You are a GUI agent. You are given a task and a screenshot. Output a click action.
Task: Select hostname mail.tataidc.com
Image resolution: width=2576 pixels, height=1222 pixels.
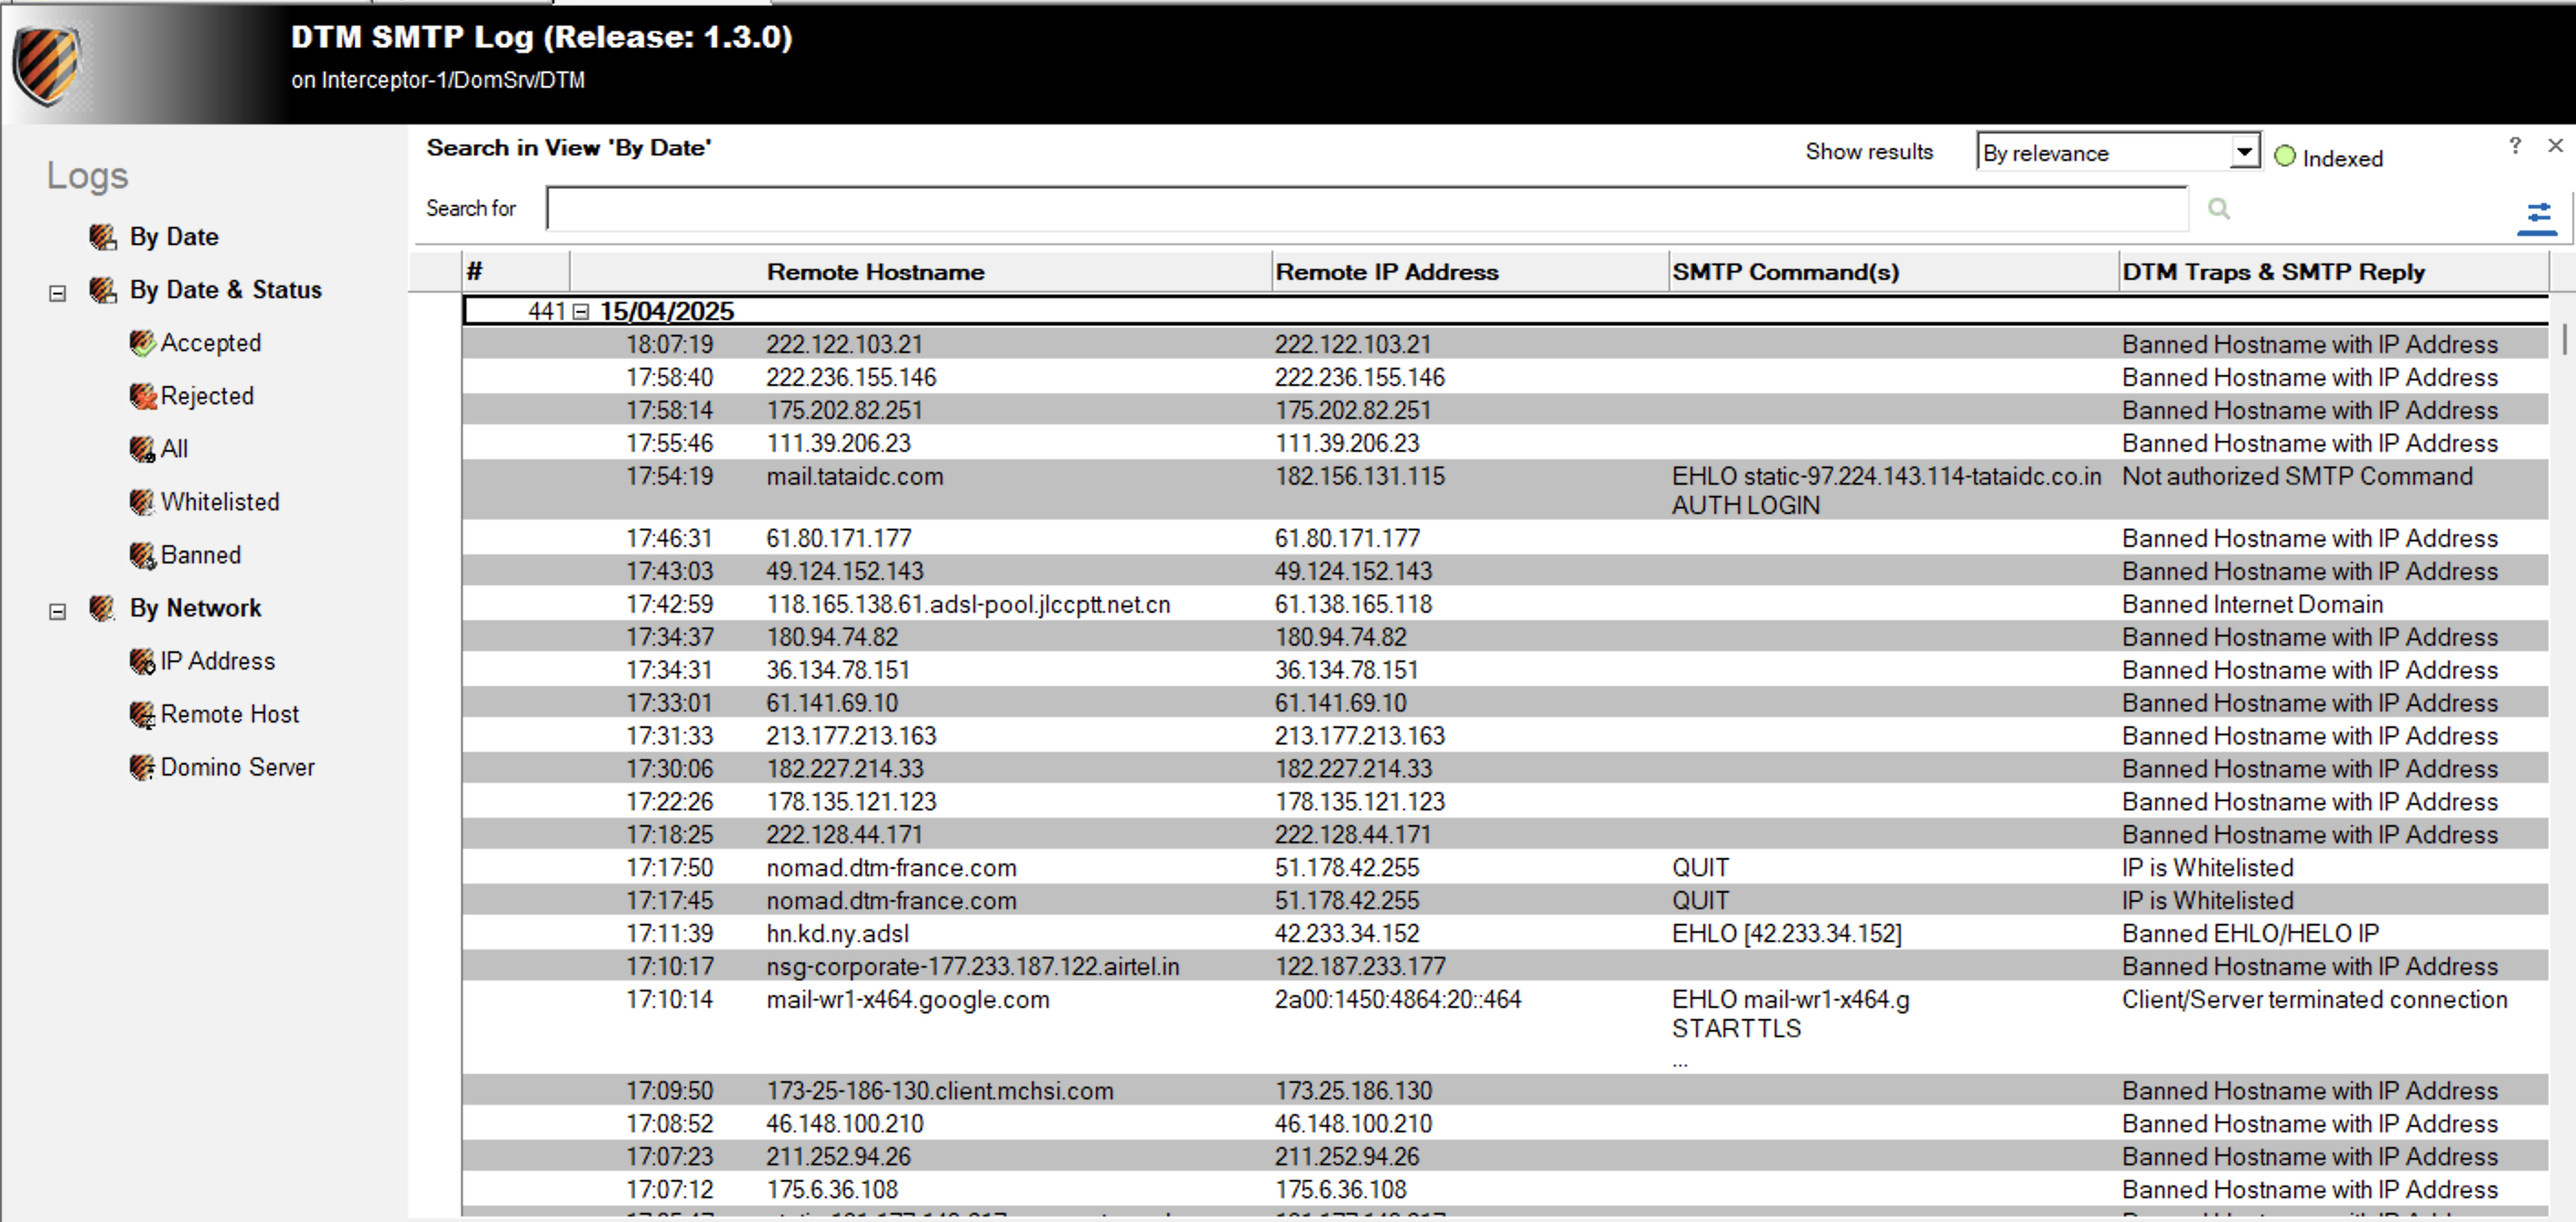(x=854, y=476)
